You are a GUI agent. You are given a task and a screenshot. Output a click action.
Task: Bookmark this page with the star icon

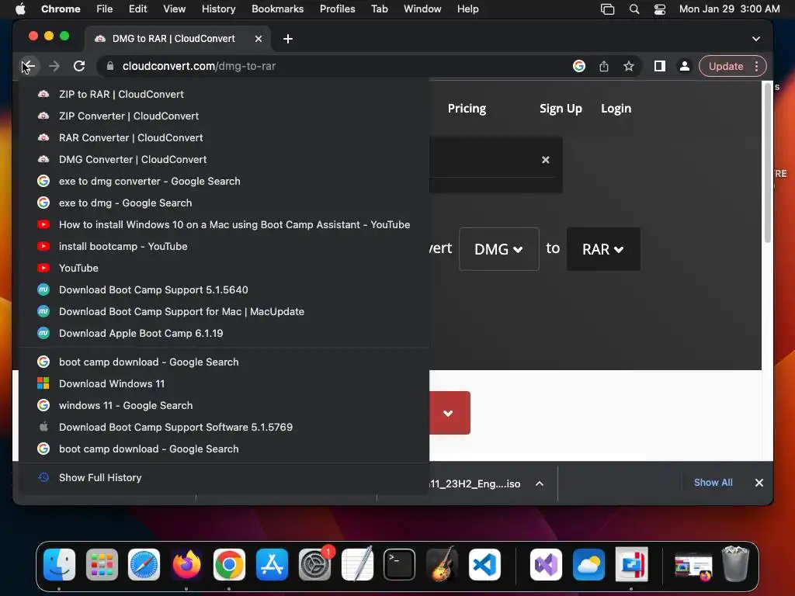[629, 67]
